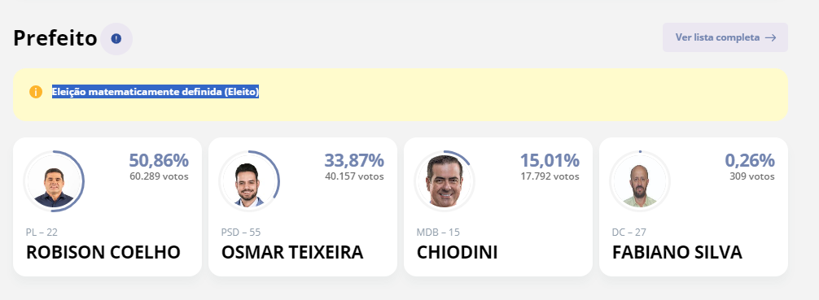Click the Prefeito section heading
Screen dimensions: 819x300
(55, 38)
